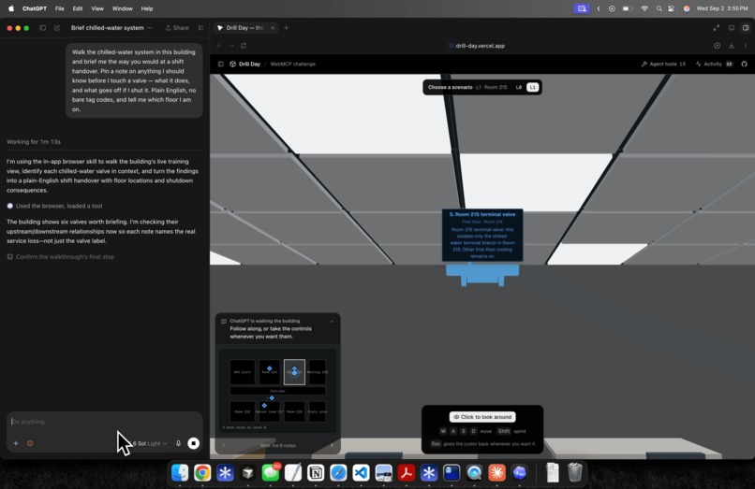Expand the 'Used the browser, loaded a tool' step
755x489 pixels.
(x=54, y=206)
